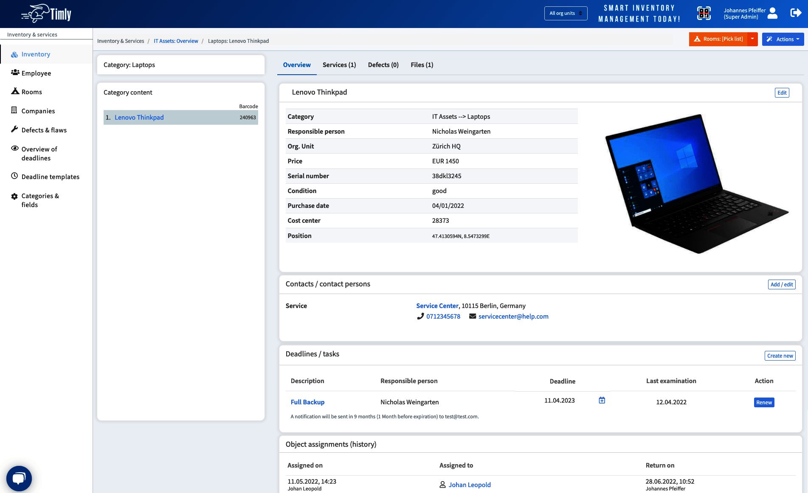Open Categories & fields via the gear icon

click(14, 196)
